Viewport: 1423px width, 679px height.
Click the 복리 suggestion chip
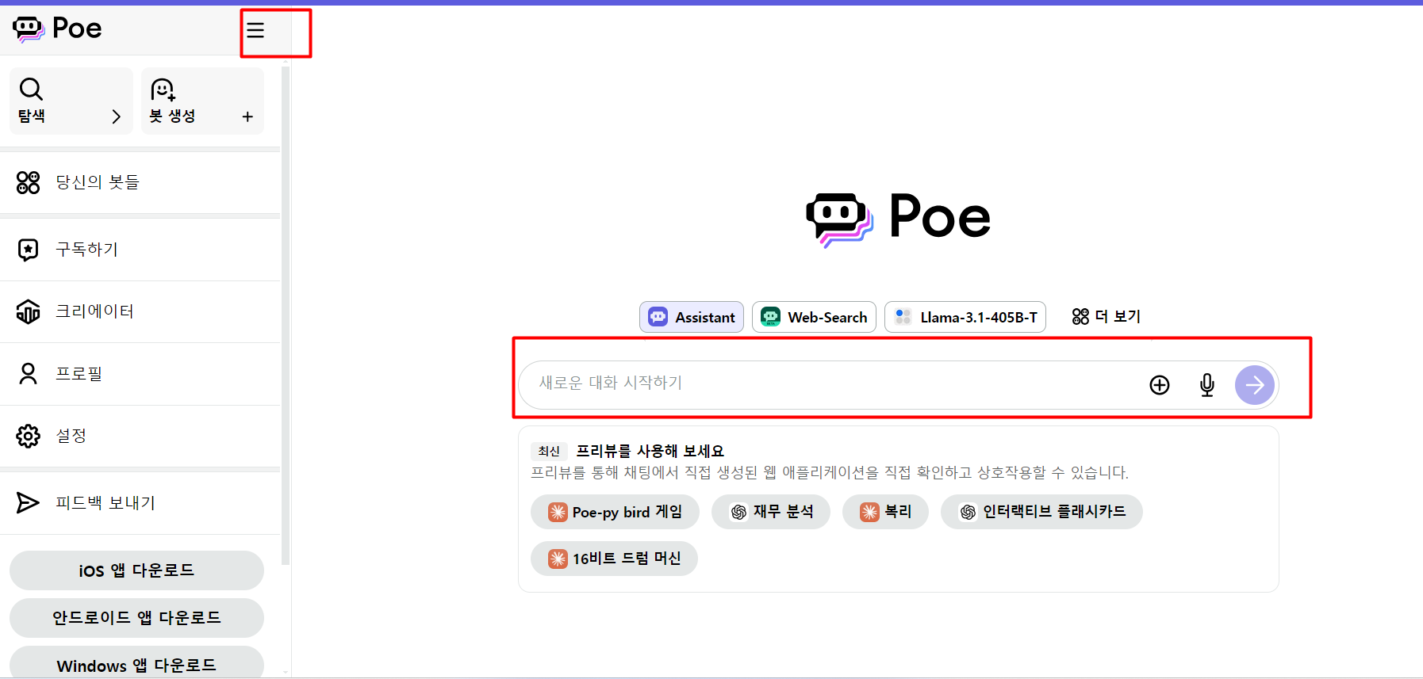click(885, 512)
